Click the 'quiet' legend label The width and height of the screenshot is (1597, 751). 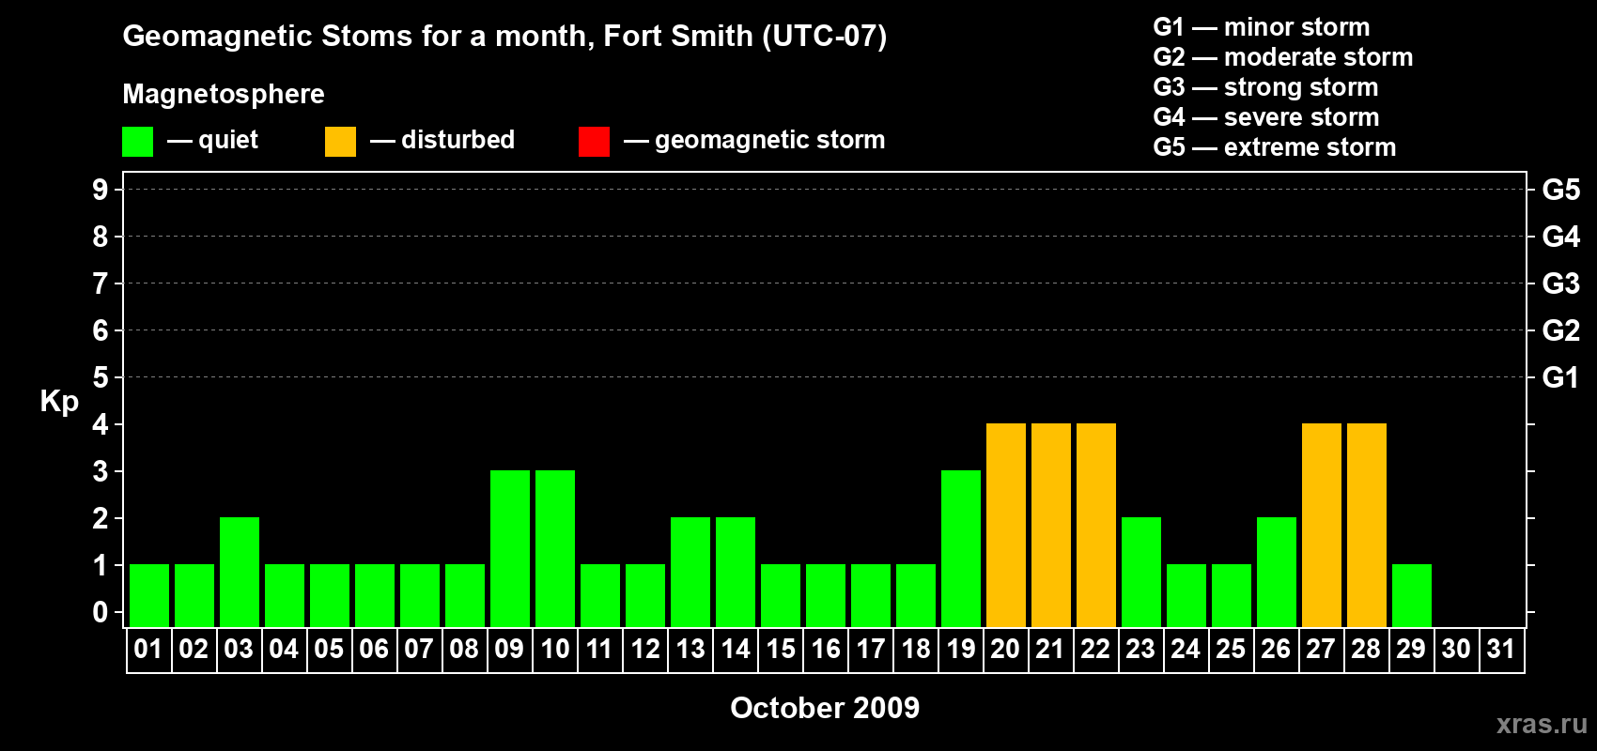point(228,140)
